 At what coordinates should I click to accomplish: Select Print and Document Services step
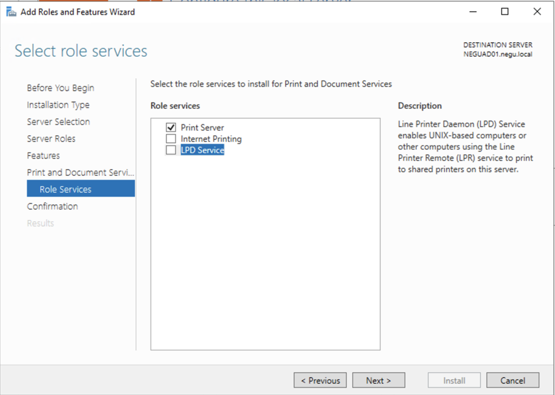point(80,172)
